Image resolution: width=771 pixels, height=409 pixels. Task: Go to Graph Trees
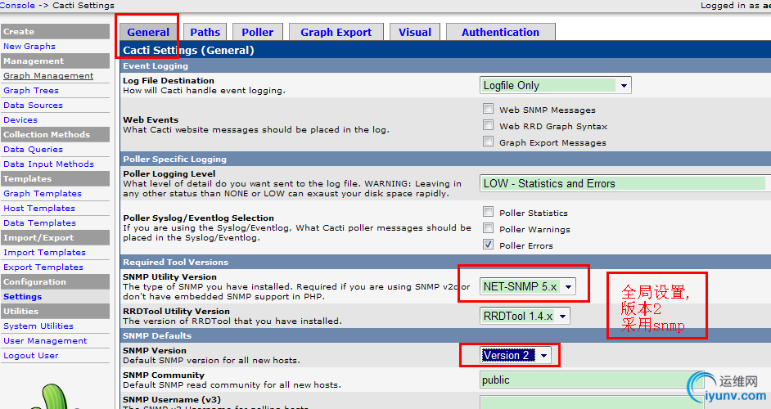pyautogui.click(x=31, y=91)
